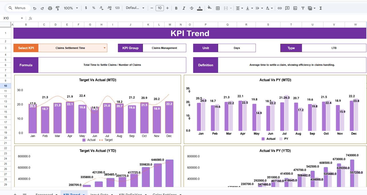
Task: Insert a link
Action: pos(280,8)
